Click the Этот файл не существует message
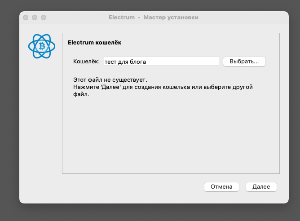This screenshot has height=221, width=300. (110, 80)
